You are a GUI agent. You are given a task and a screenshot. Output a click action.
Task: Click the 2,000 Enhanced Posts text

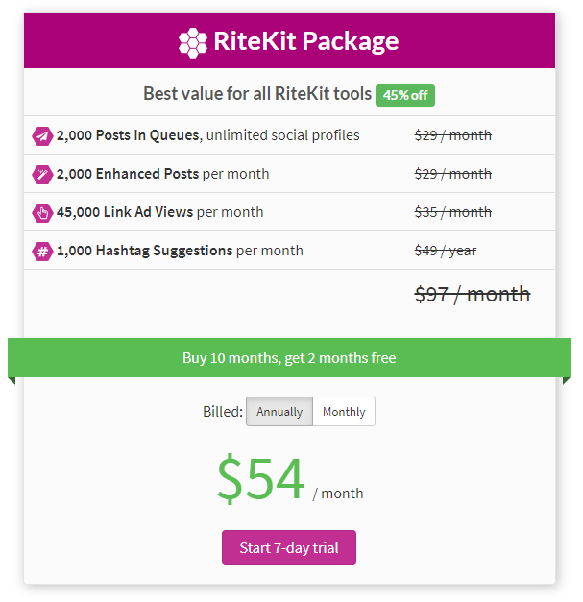coord(128,174)
